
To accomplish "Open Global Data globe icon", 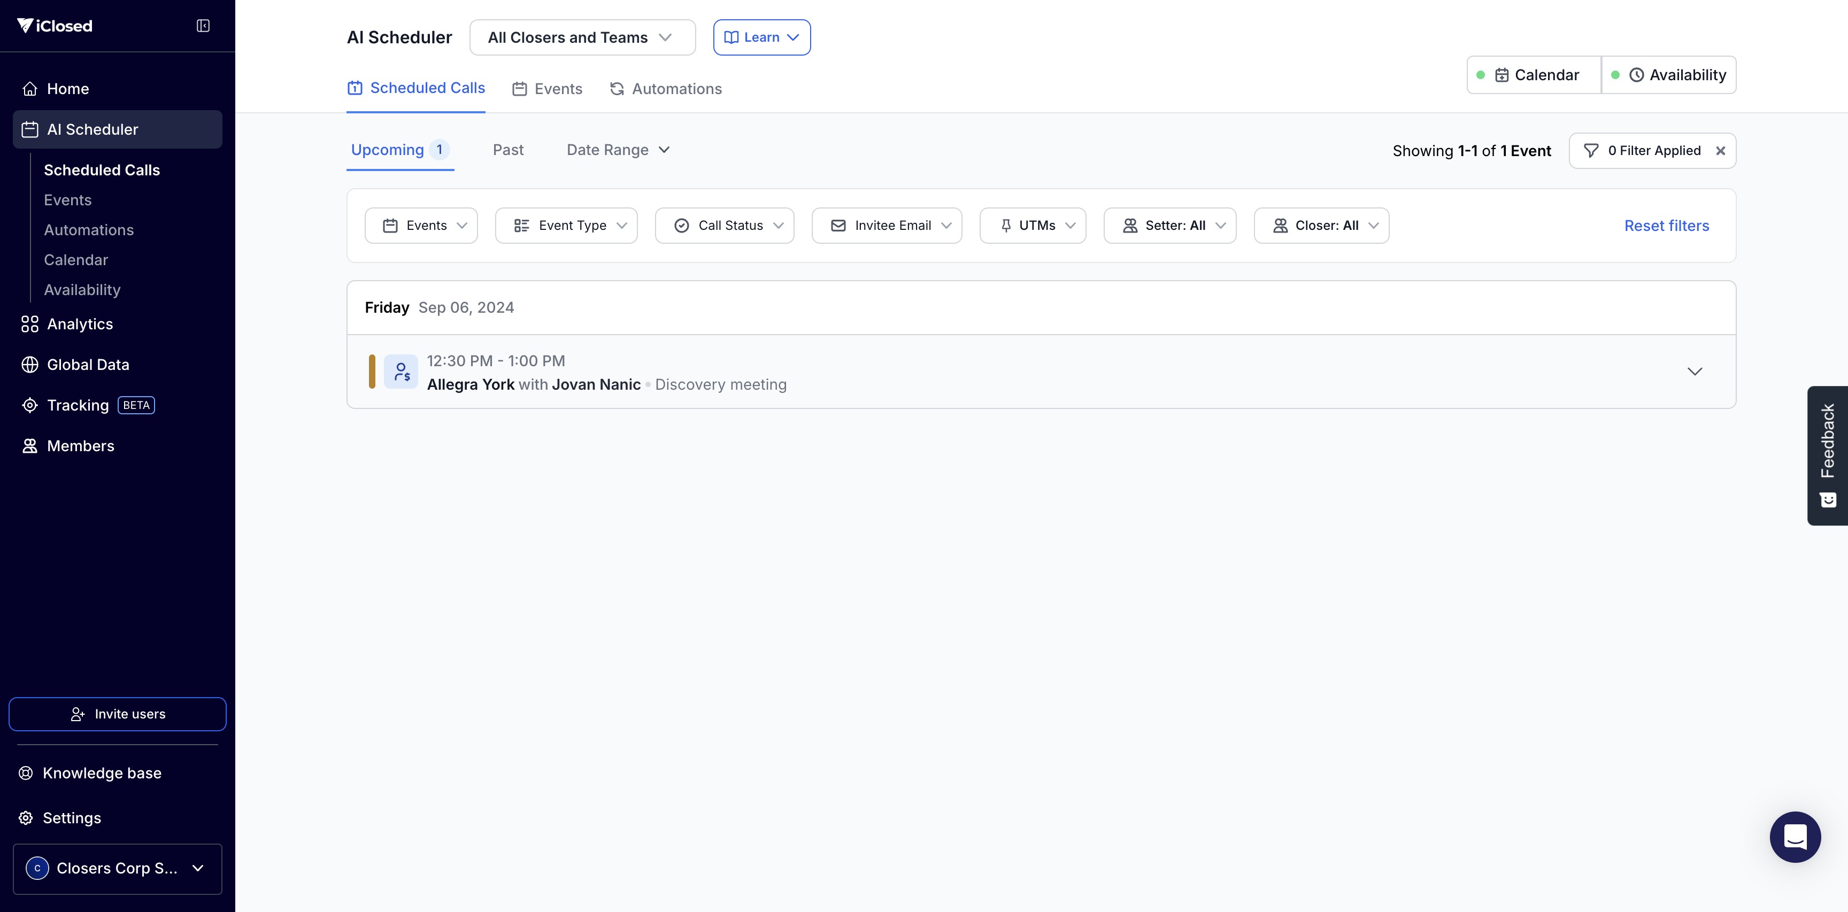I will (29, 365).
